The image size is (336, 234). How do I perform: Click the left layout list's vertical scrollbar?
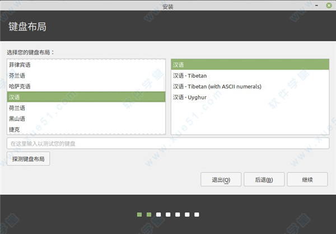point(164,96)
